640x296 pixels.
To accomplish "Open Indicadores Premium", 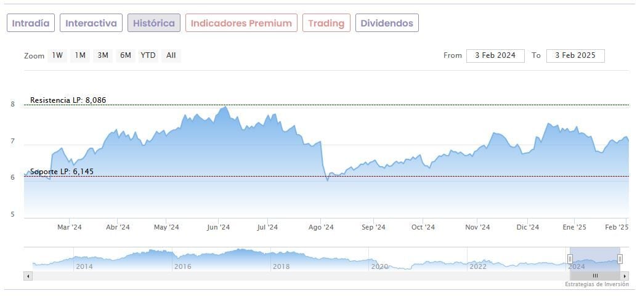I will (x=241, y=23).
